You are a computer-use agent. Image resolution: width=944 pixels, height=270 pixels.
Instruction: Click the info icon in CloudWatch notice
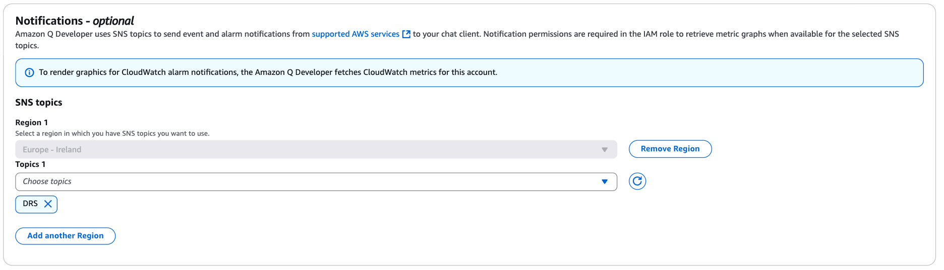tap(30, 73)
